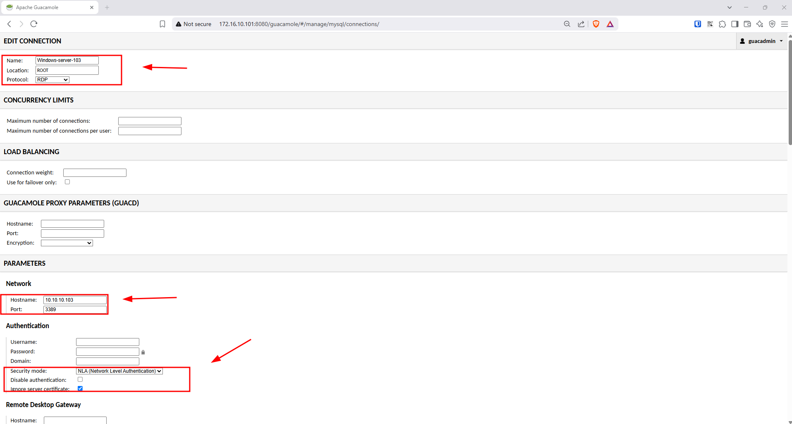The image size is (792, 424).
Task: Click the Authentication Password field
Action: pos(107,352)
